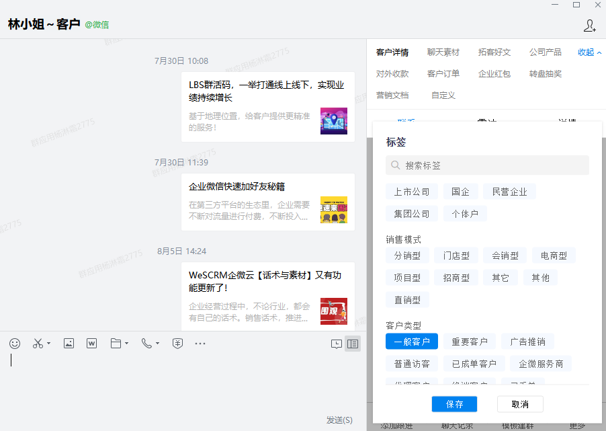Click the red packet yuan icon
This screenshot has height=431, width=606.
[x=177, y=344]
